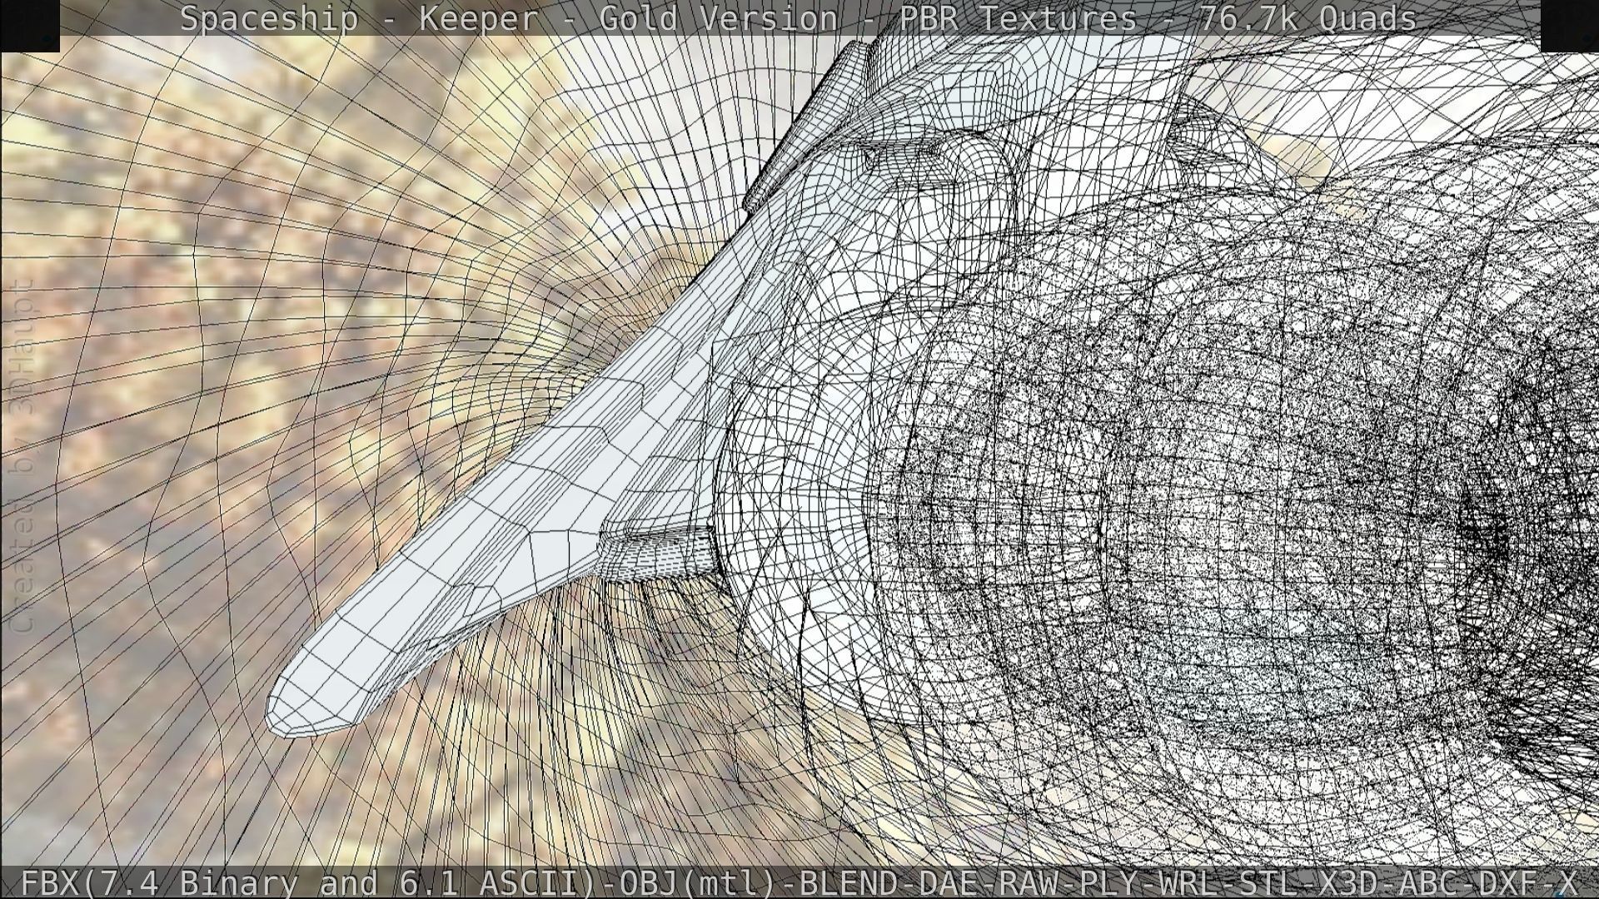Click the black square in top-left corner

[29, 25]
